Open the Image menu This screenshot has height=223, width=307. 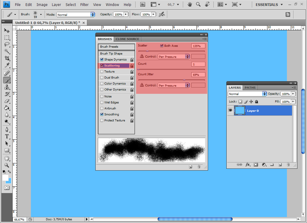coord(42,4)
